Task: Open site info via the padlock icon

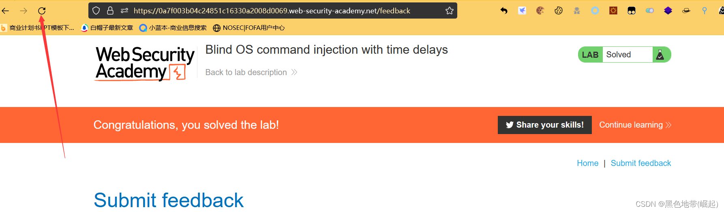Action: [110, 11]
